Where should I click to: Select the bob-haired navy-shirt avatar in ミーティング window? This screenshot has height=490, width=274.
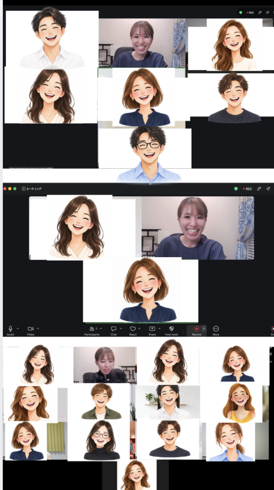point(140,290)
